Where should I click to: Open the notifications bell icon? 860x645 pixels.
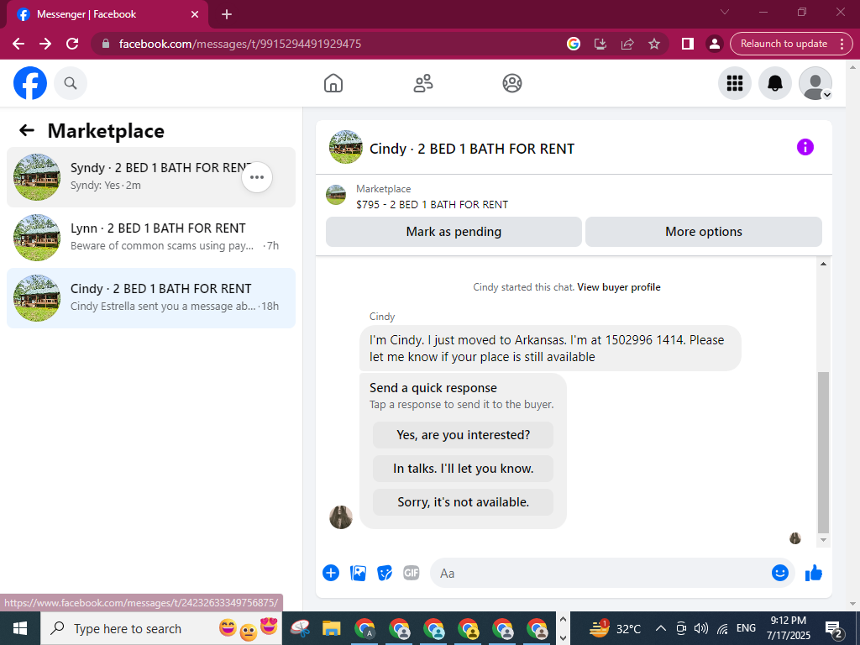pos(775,83)
